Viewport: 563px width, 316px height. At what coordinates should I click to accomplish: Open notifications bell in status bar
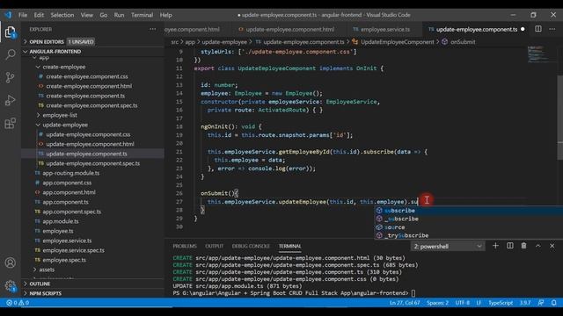(553, 303)
